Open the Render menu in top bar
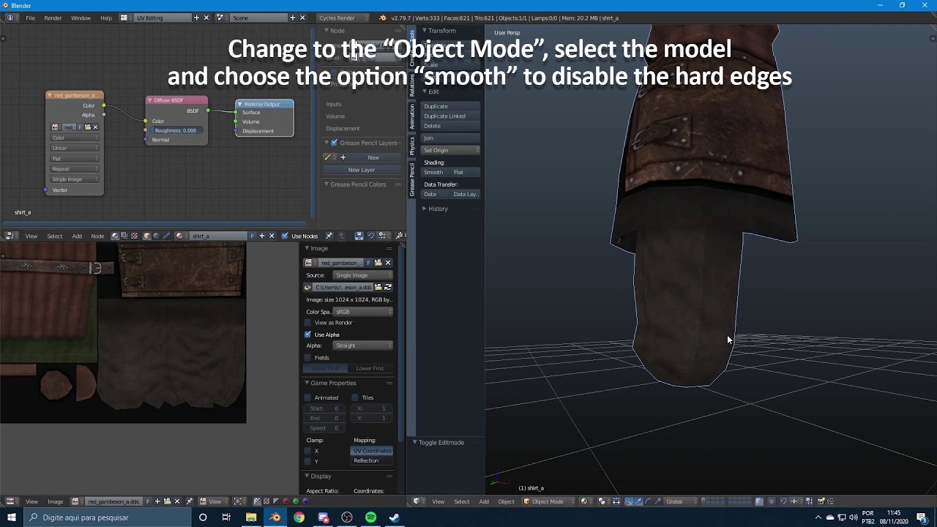The height and width of the screenshot is (527, 937). pos(53,18)
